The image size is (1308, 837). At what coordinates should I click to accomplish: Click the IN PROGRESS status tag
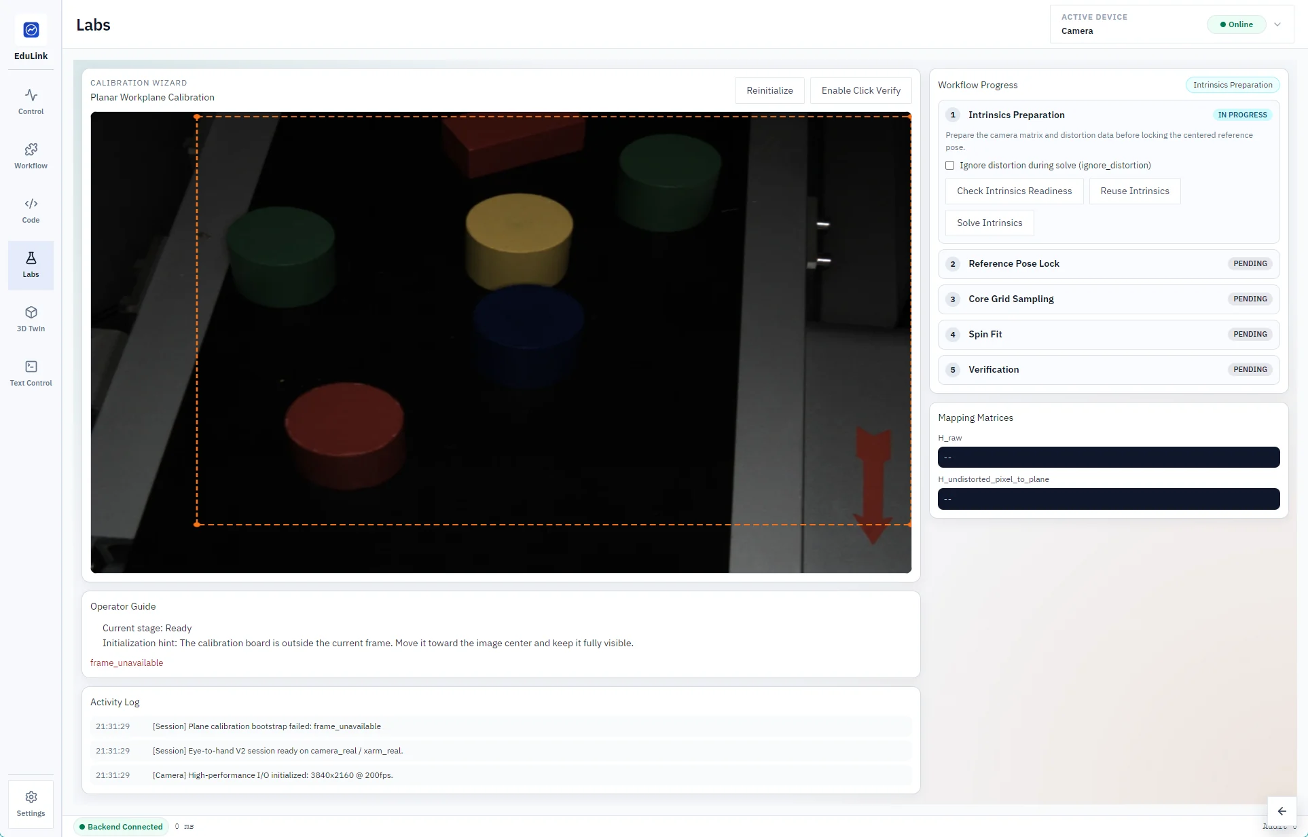[x=1242, y=115]
